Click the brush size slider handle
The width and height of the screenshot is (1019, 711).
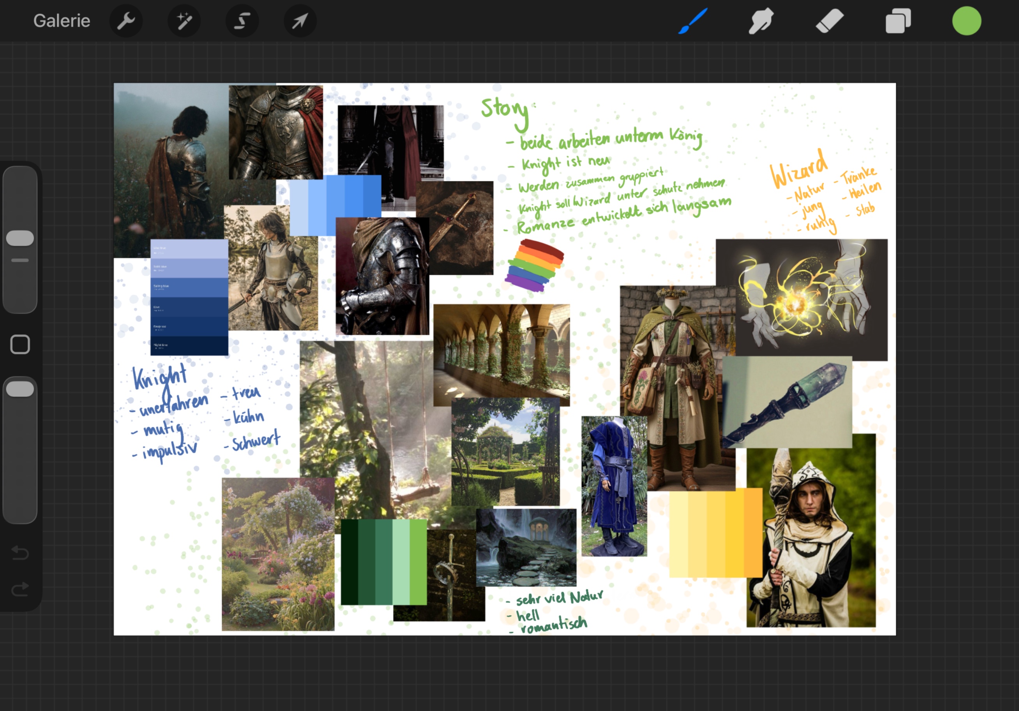(20, 238)
